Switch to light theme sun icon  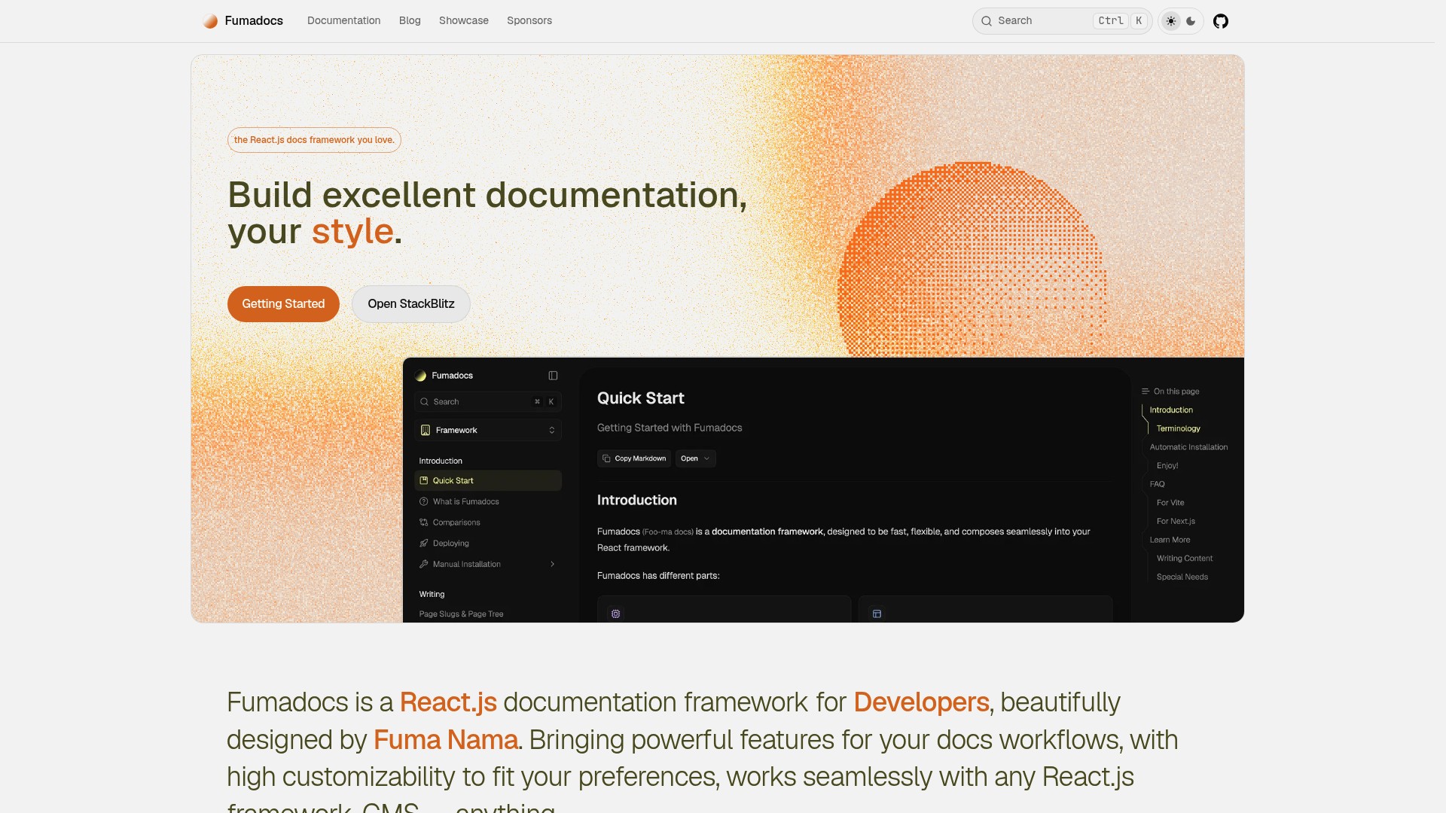tap(1171, 21)
